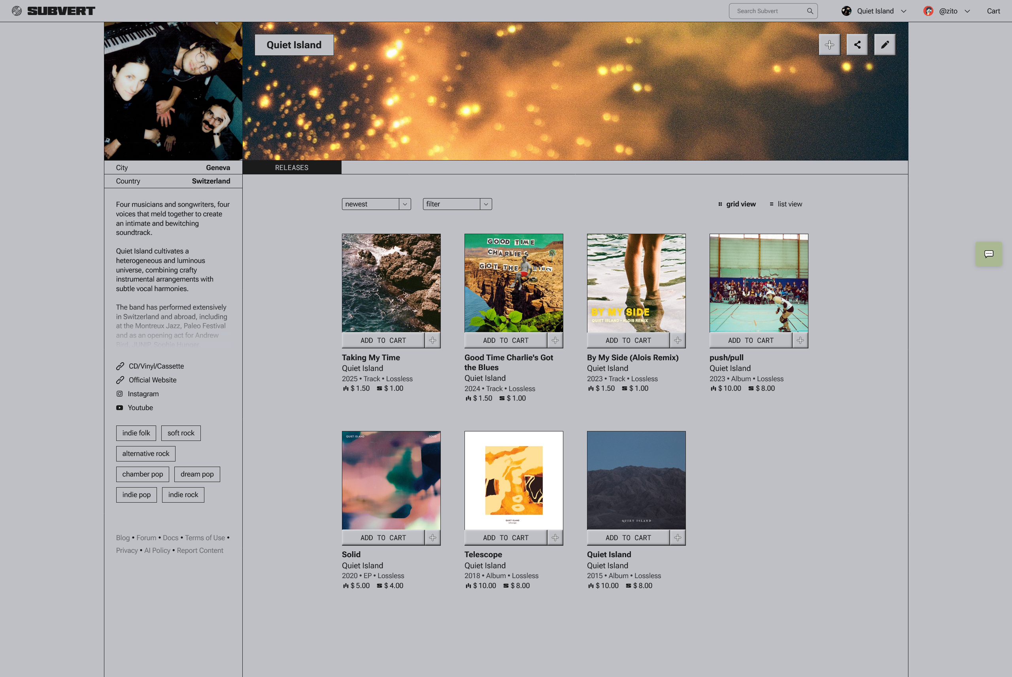This screenshot has width=1012, height=677.
Task: Open the Cart menu item
Action: [993, 11]
